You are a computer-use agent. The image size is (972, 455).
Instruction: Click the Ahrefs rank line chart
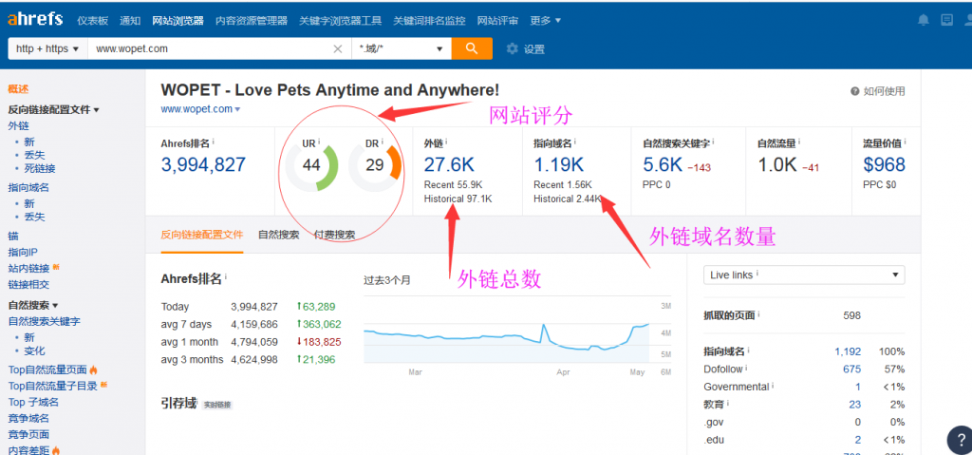507,335
